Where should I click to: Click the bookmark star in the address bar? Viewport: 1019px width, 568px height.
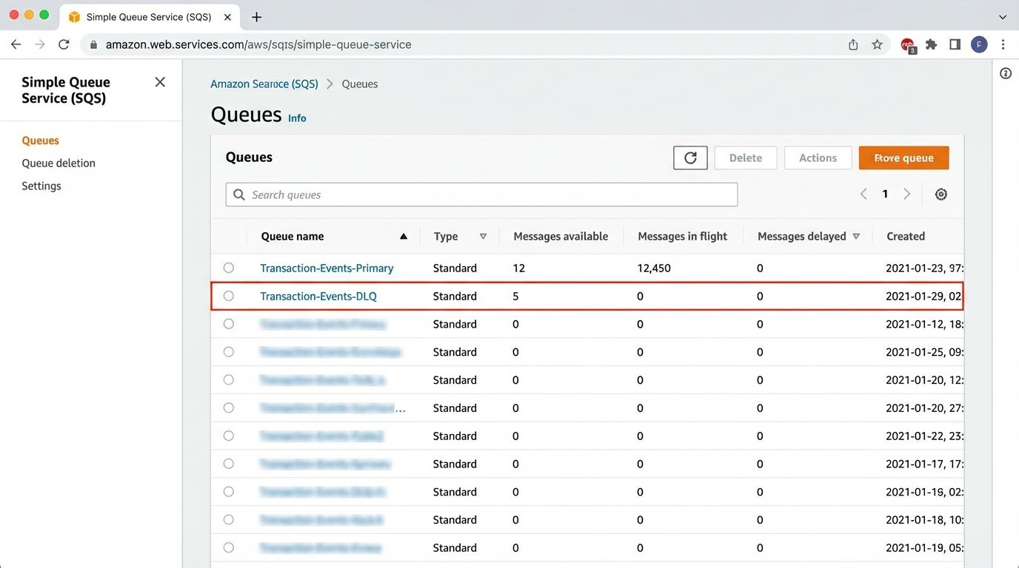pos(878,44)
